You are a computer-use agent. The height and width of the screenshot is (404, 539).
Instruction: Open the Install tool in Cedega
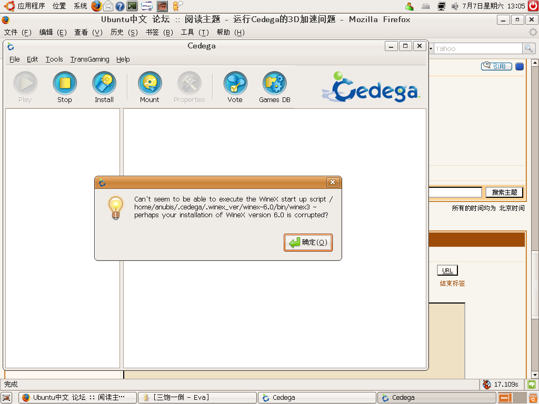104,87
